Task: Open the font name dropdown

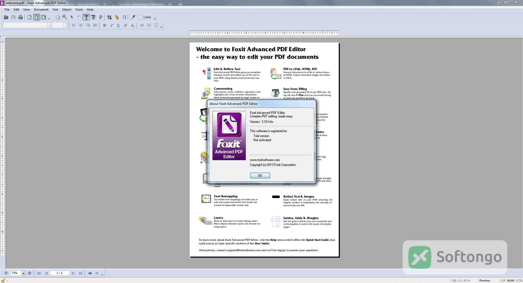Action: [x=49, y=25]
